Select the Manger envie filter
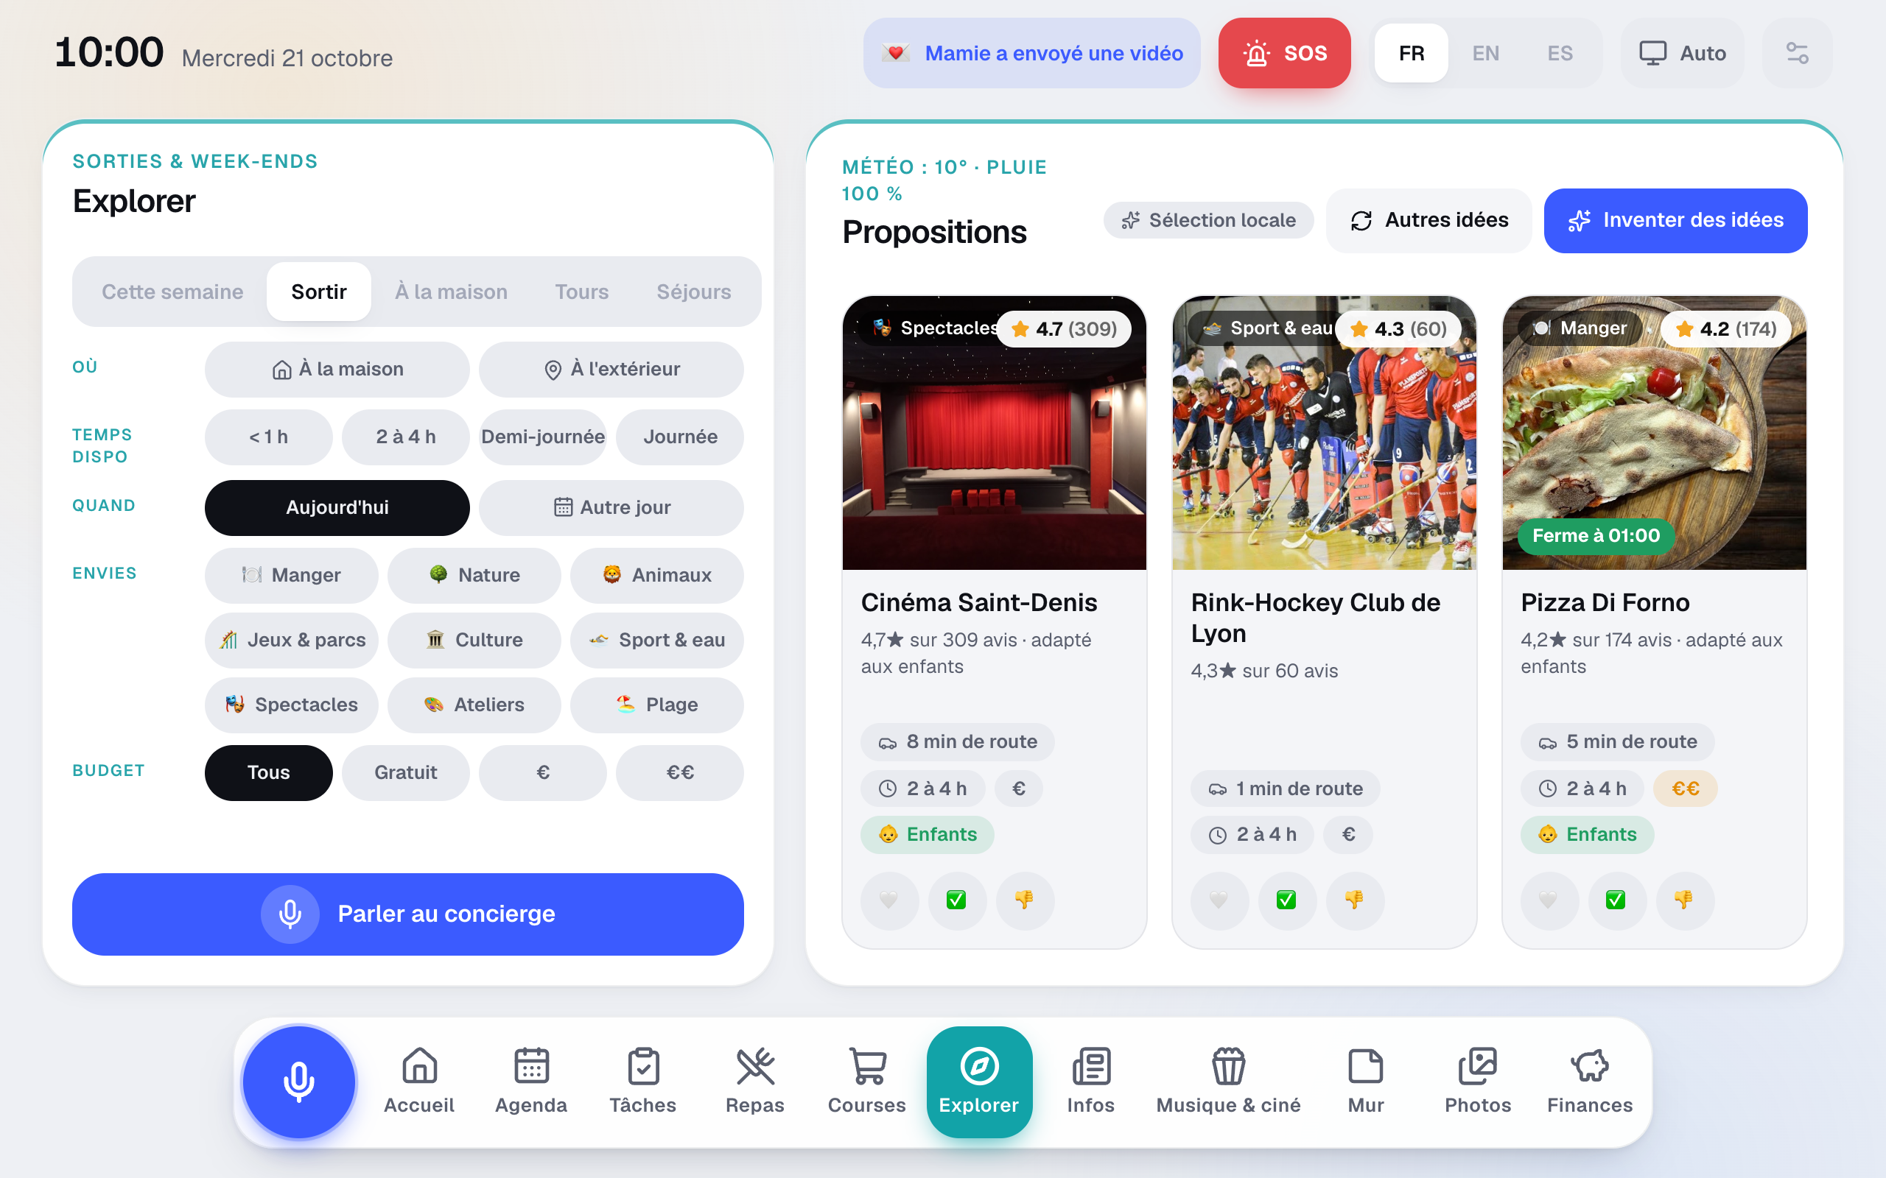Viewport: 1886px width, 1178px height. tap(292, 575)
